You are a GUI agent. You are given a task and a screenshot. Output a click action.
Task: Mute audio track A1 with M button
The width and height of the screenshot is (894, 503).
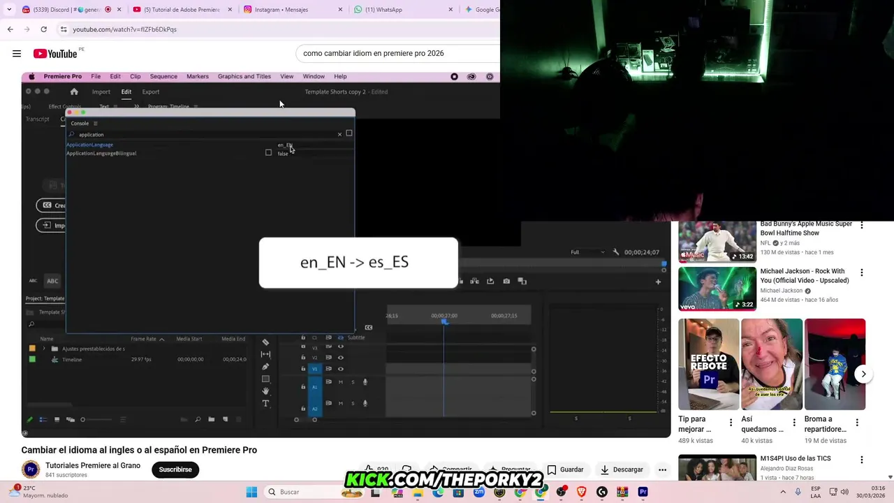tap(341, 381)
